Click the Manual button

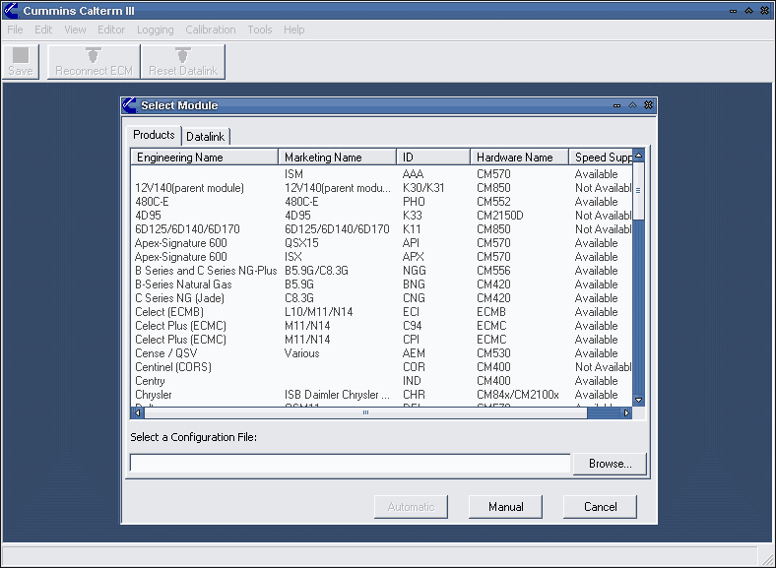click(x=505, y=507)
